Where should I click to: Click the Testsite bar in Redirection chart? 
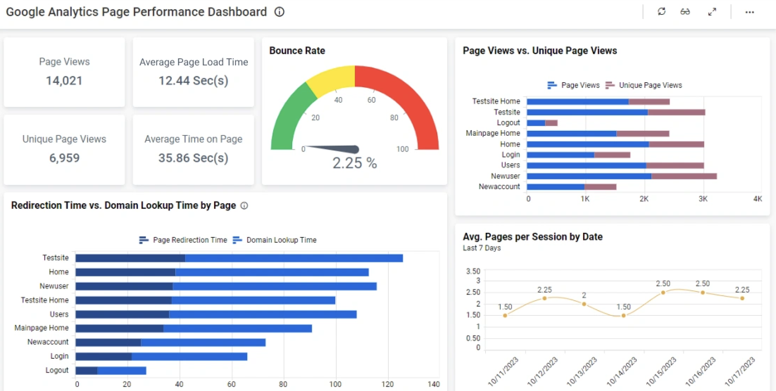239,258
